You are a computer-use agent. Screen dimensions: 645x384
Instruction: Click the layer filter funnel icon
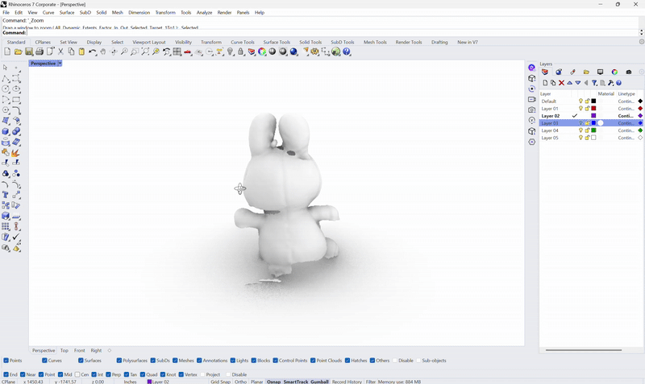click(x=594, y=83)
